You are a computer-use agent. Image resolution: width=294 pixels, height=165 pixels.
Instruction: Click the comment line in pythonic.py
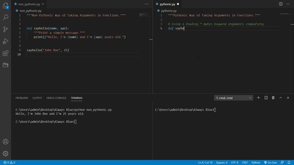(x=216, y=24)
